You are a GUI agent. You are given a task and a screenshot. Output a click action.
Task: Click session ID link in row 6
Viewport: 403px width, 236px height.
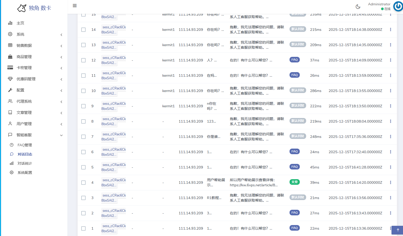(114, 152)
